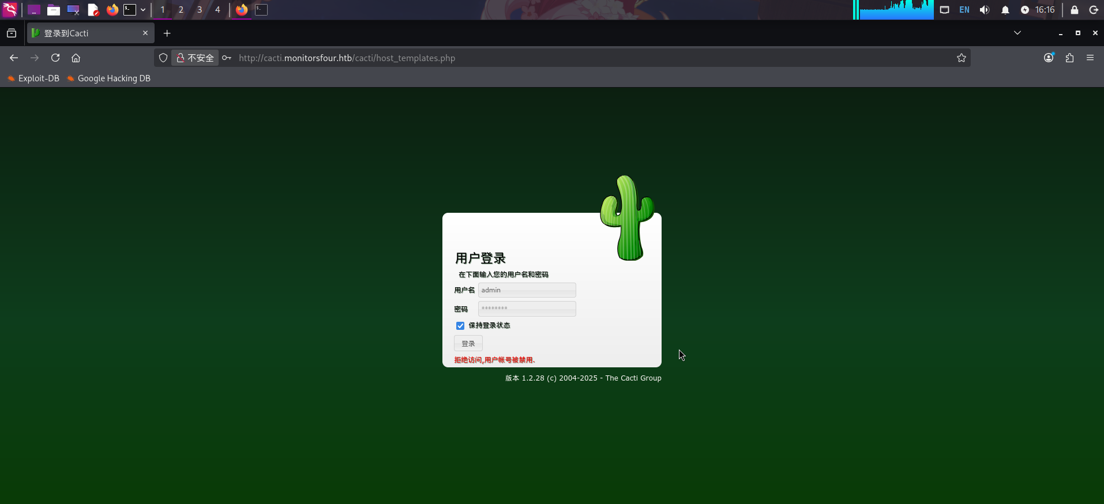Focus the Firefox window in the taskbar
The image size is (1104, 504).
242,10
